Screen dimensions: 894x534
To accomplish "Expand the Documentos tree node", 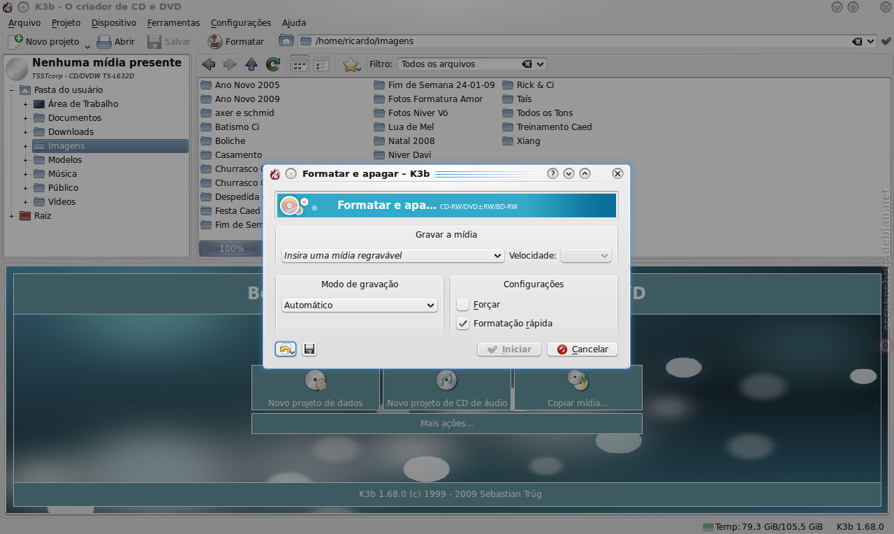I will click(x=26, y=118).
